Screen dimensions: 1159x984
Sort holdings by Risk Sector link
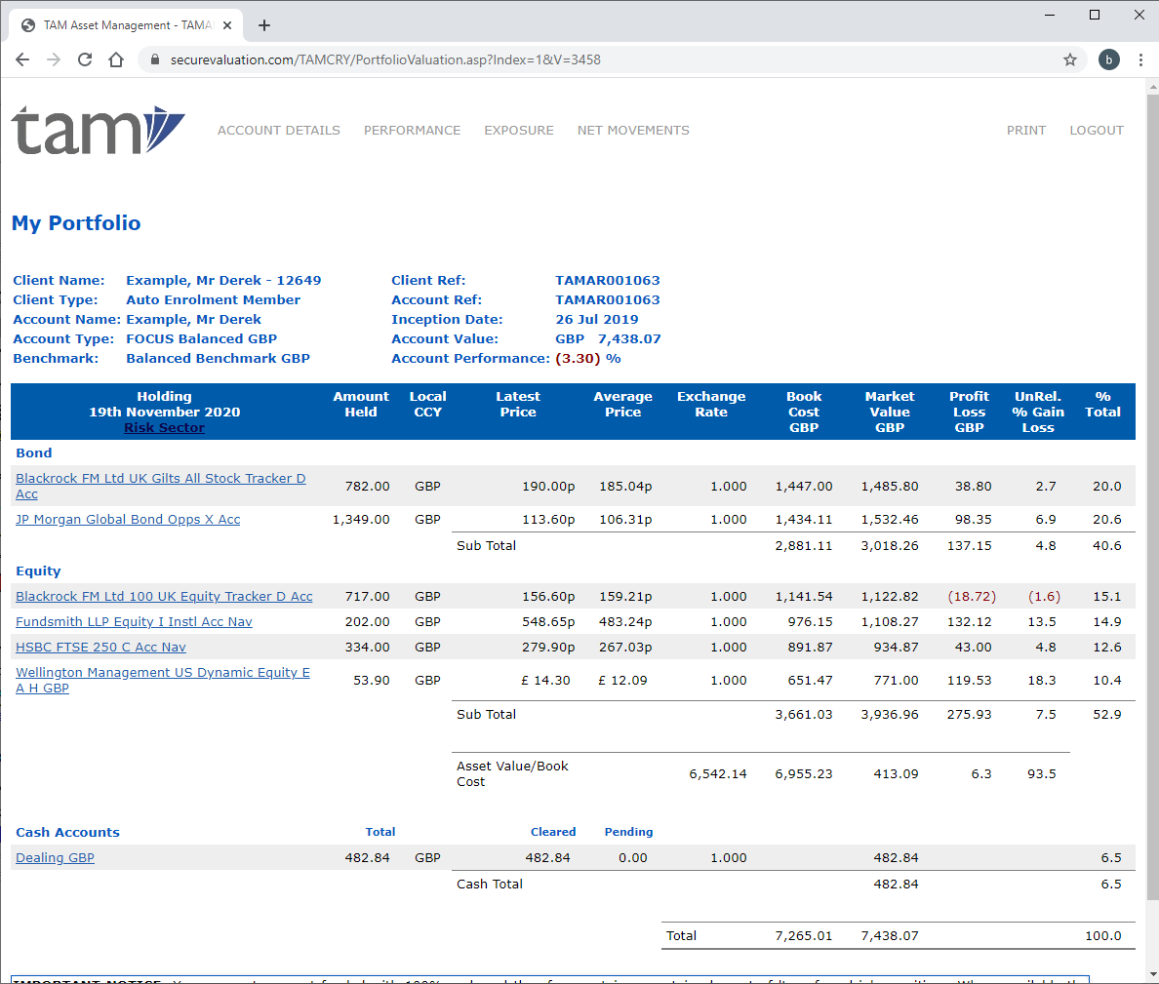coord(164,428)
